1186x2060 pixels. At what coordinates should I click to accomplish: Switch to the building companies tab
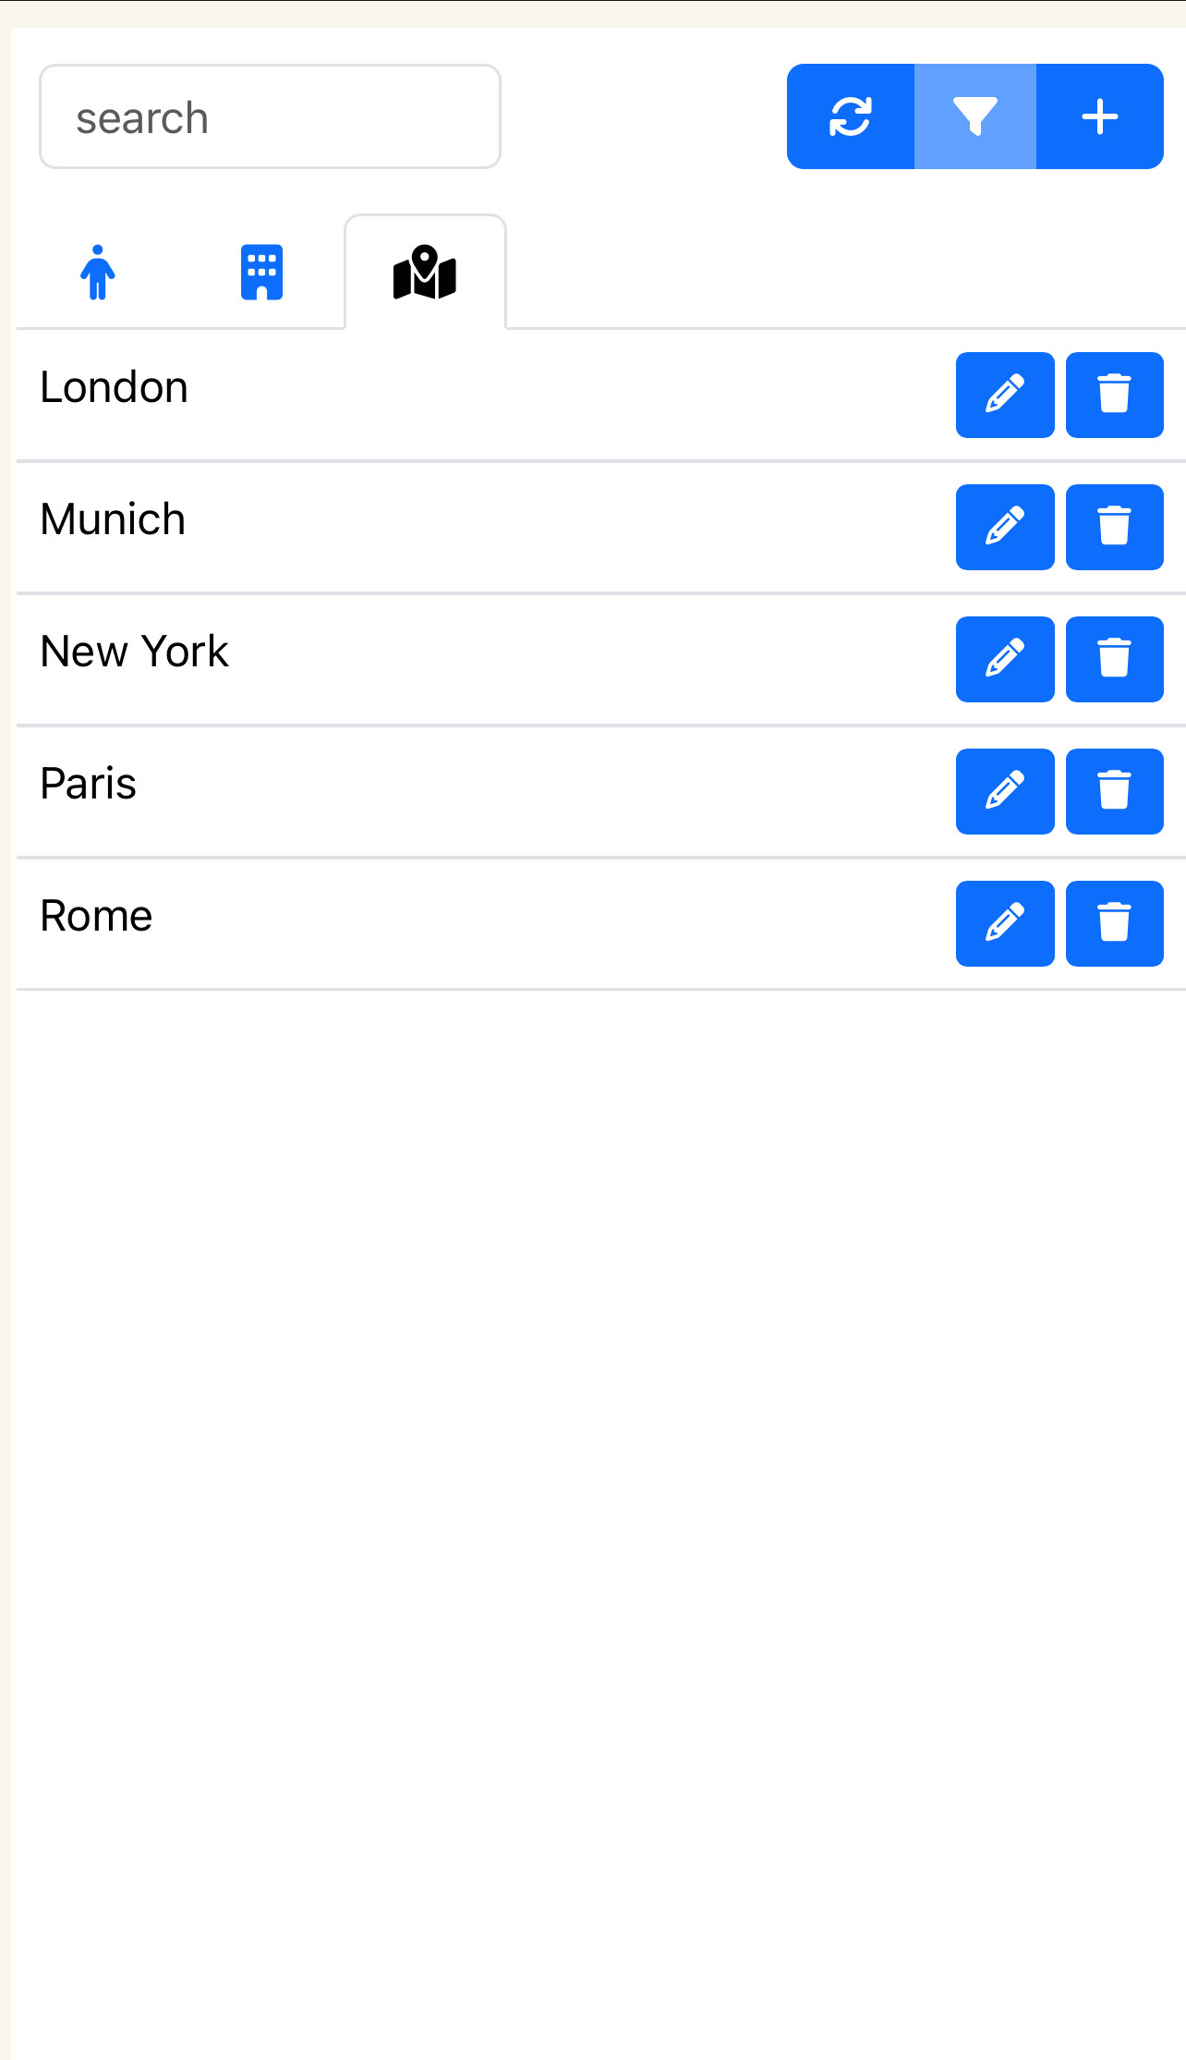[261, 272]
